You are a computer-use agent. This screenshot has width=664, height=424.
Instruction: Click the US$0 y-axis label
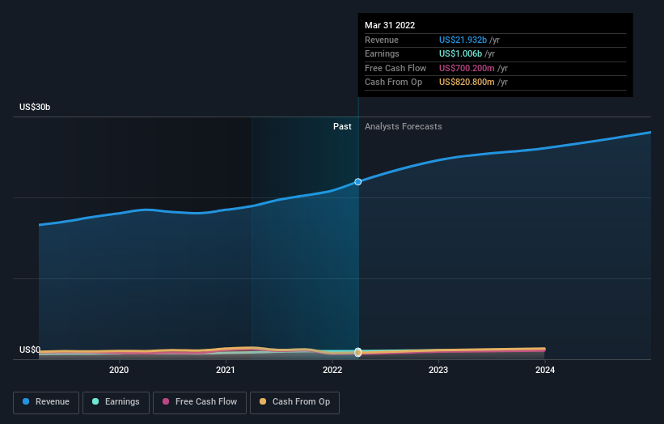pos(30,350)
